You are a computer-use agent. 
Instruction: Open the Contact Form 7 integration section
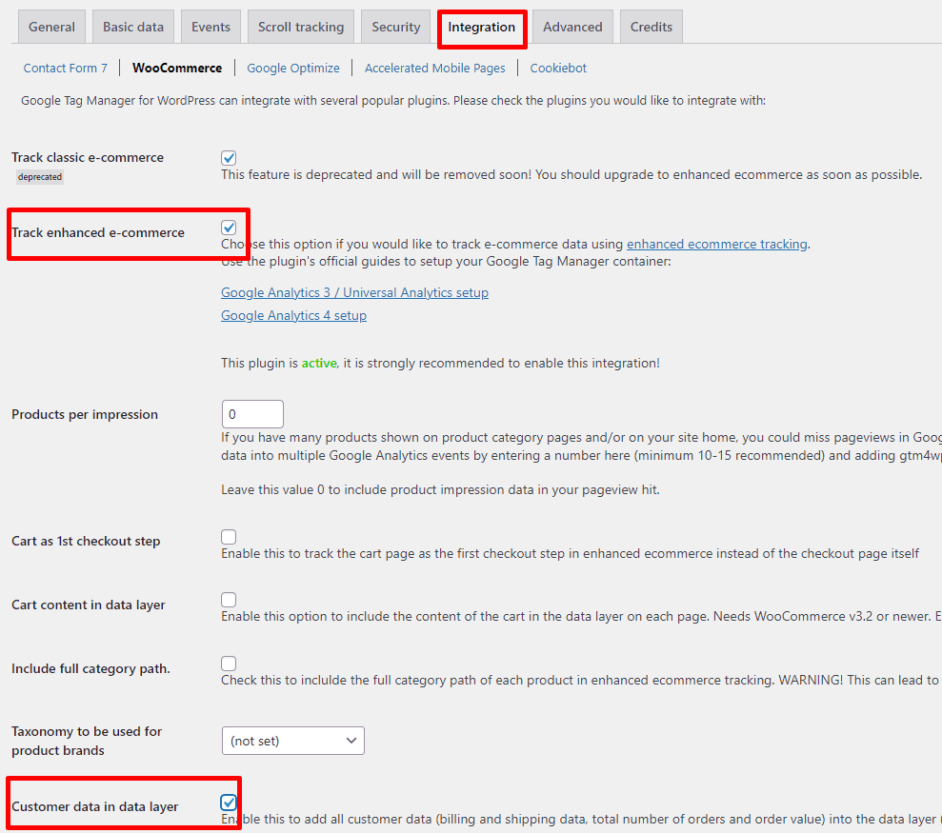coord(65,68)
